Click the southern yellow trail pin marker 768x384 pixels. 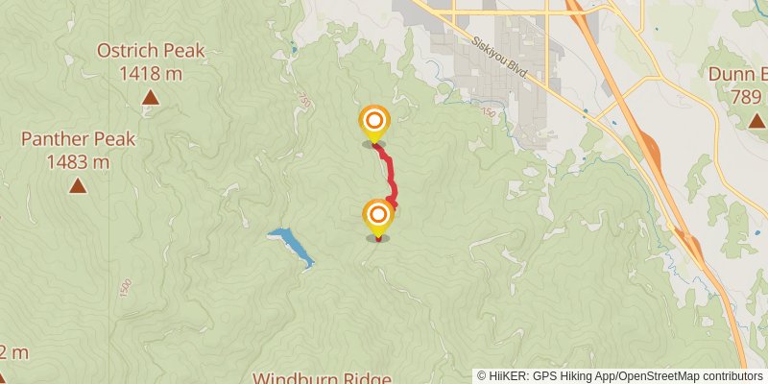click(x=378, y=217)
